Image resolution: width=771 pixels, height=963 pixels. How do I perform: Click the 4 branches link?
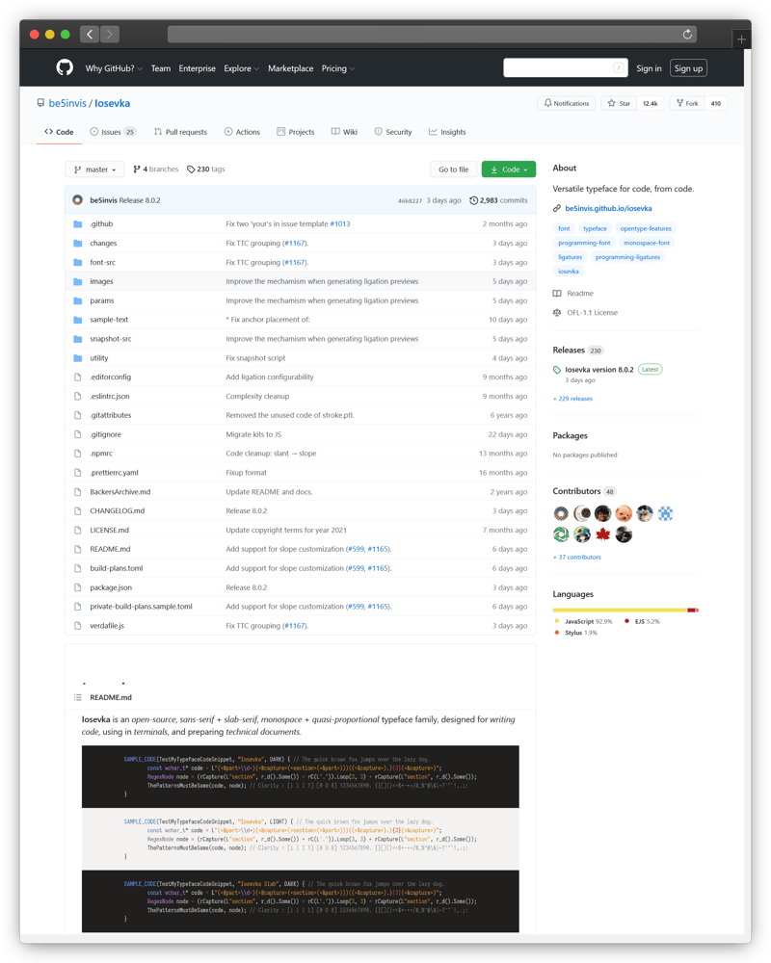(x=155, y=169)
